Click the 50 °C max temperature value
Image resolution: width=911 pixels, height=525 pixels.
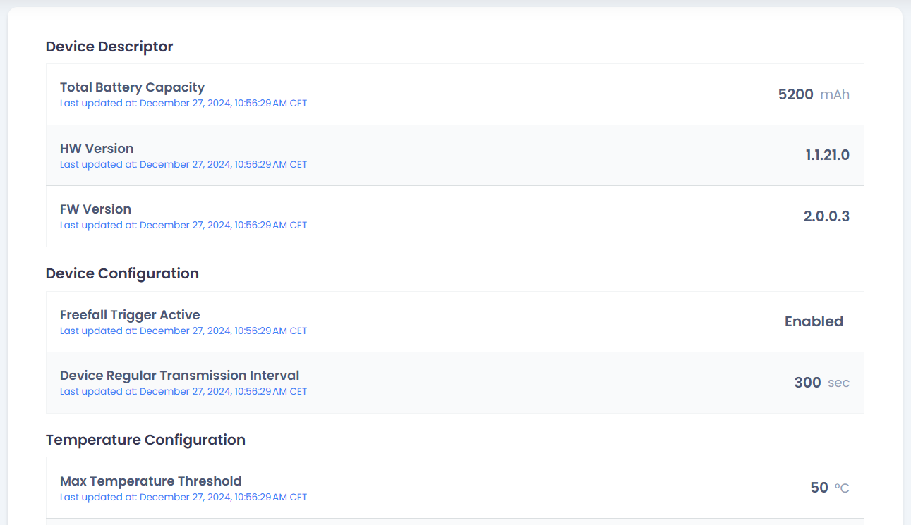pos(829,488)
